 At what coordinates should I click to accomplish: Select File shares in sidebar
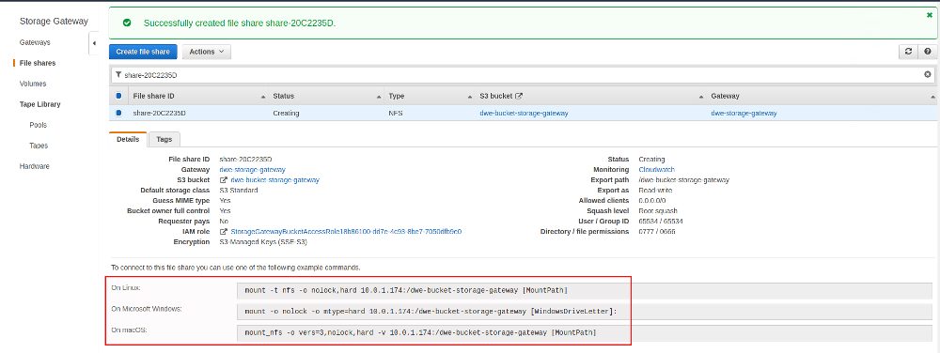click(38, 63)
